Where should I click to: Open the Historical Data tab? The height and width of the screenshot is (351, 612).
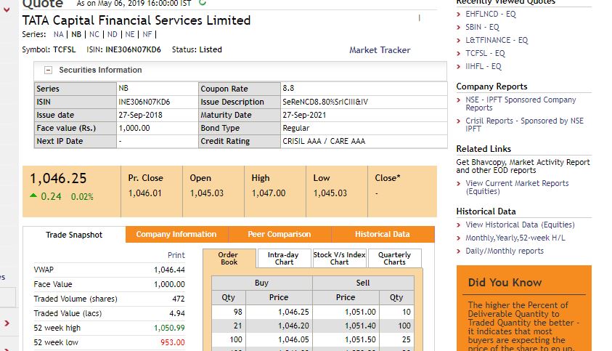pyautogui.click(x=383, y=234)
